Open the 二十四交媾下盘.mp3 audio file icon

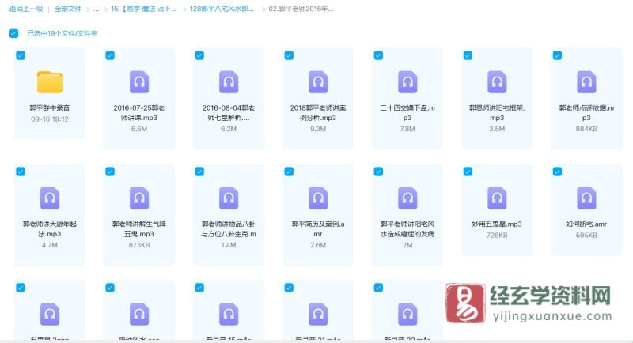407,81
